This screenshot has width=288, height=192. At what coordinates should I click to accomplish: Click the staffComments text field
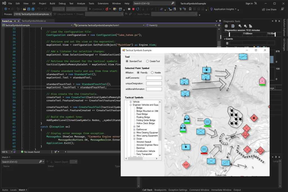154,78
